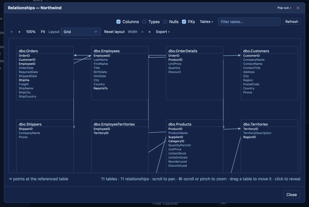Image resolution: width=309 pixels, height=207 pixels.
Task: Click TerritoryID column in dbo.EmployeeTerritories
Action: pos(101,133)
